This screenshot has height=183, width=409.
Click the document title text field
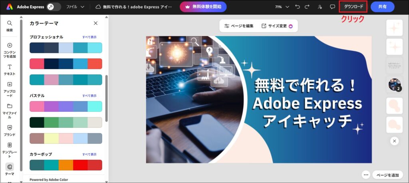(x=137, y=7)
